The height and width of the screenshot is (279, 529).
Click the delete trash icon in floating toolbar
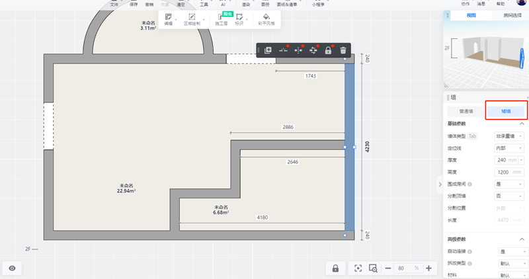click(343, 50)
